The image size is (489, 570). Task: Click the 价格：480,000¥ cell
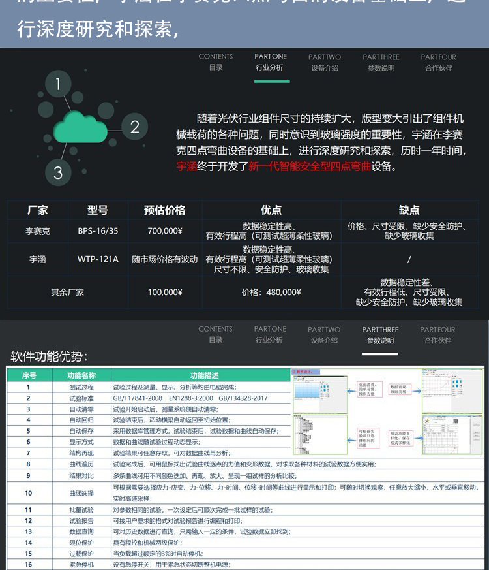(271, 293)
